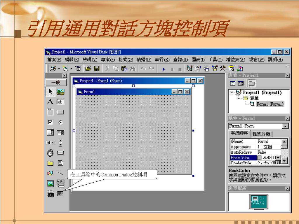Click the Break pause button
Image resolution: width=299 pixels, height=224 pixels.
tap(172, 69)
